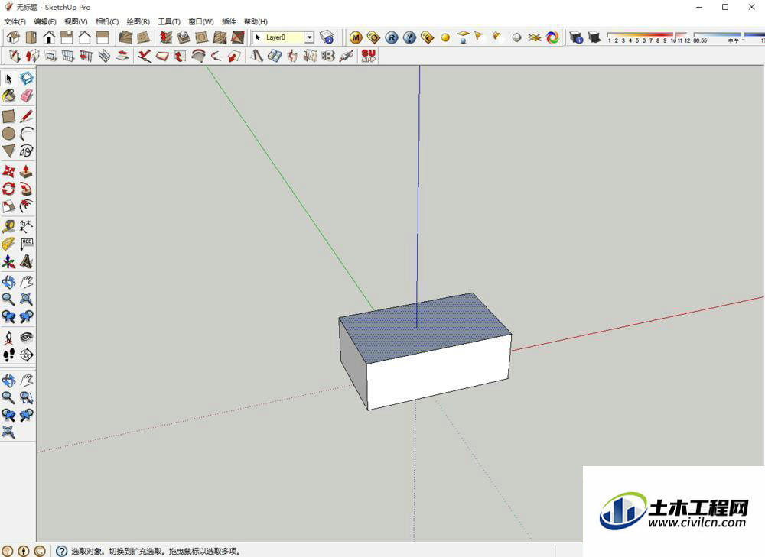Screen dimensions: 765x557
Task: Select the pink Eraser tool
Action: point(26,96)
